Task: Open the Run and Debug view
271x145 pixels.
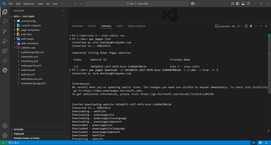Action: tap(5, 41)
